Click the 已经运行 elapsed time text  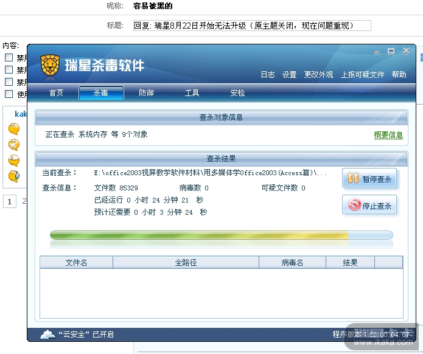tap(149, 200)
